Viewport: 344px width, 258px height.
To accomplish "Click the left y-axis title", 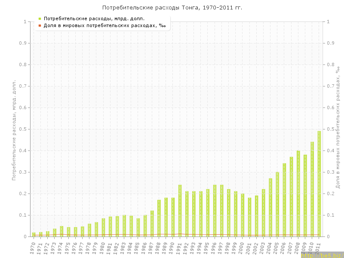I will [14, 130].
